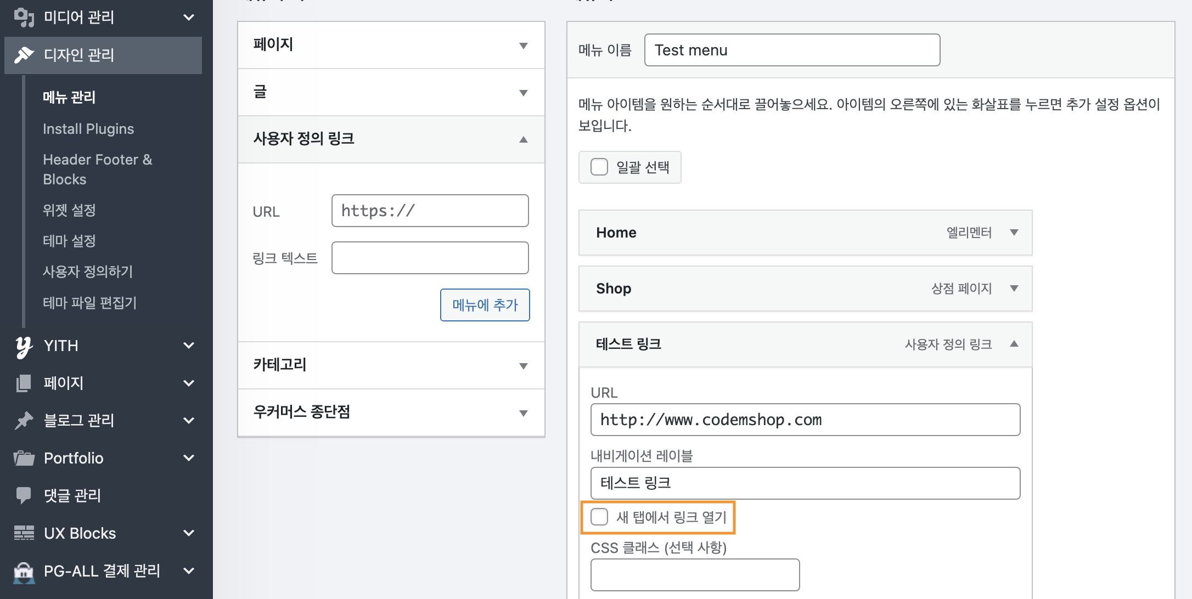Expand the 페이지 accordion panel arrow
1192x599 pixels.
coord(524,46)
